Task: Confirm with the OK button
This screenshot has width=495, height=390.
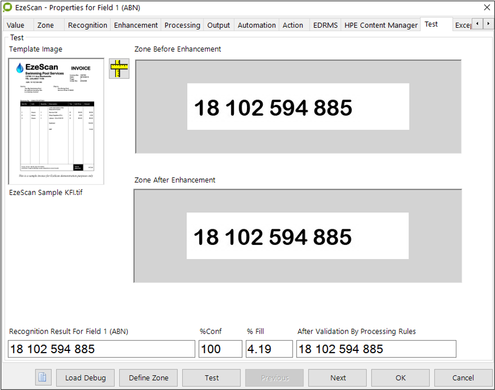Action: pyautogui.click(x=400, y=378)
